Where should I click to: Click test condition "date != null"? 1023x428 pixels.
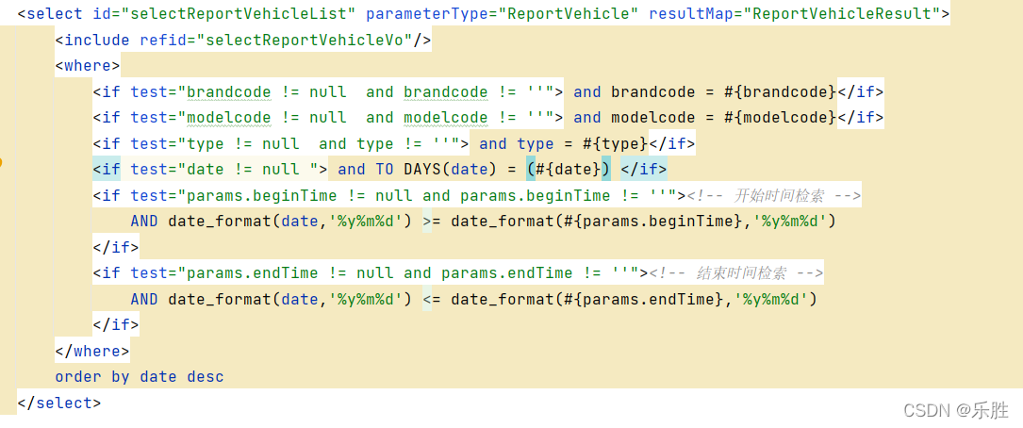243,170
